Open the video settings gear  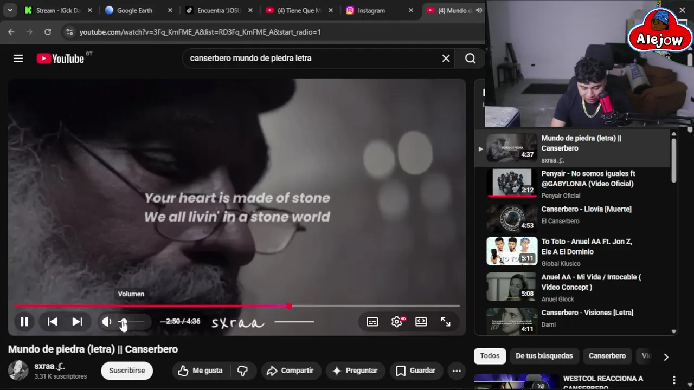coord(397,322)
